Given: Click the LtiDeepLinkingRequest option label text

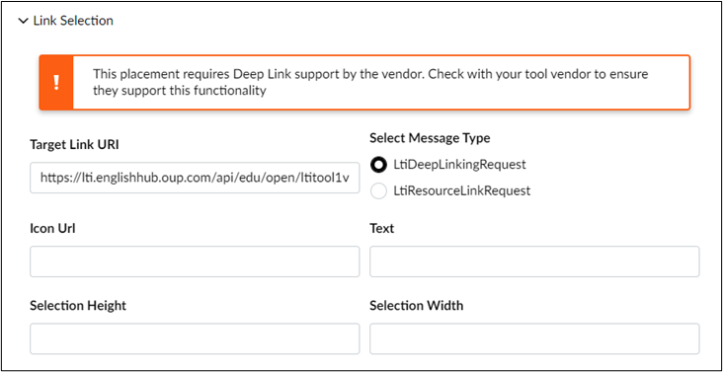Looking at the screenshot, I should tap(459, 165).
